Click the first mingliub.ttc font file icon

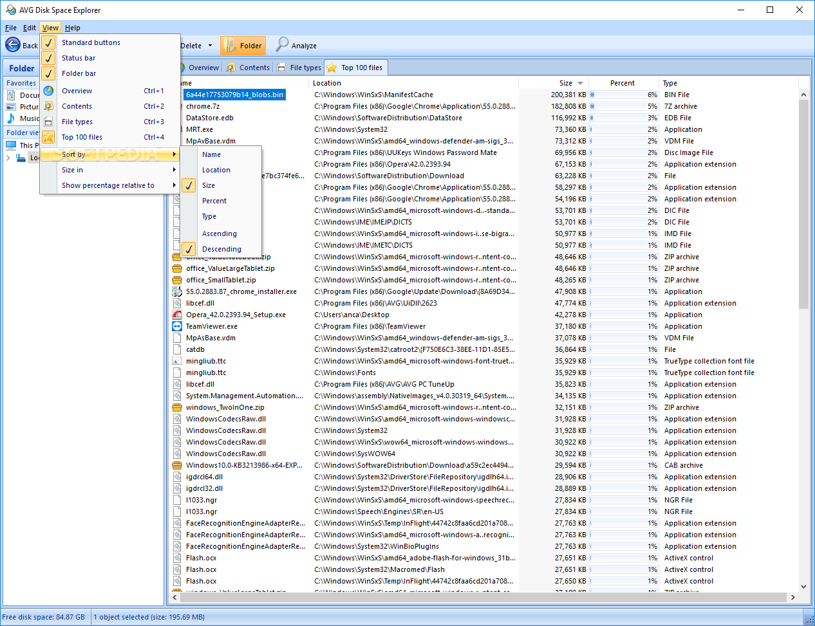coord(177,361)
